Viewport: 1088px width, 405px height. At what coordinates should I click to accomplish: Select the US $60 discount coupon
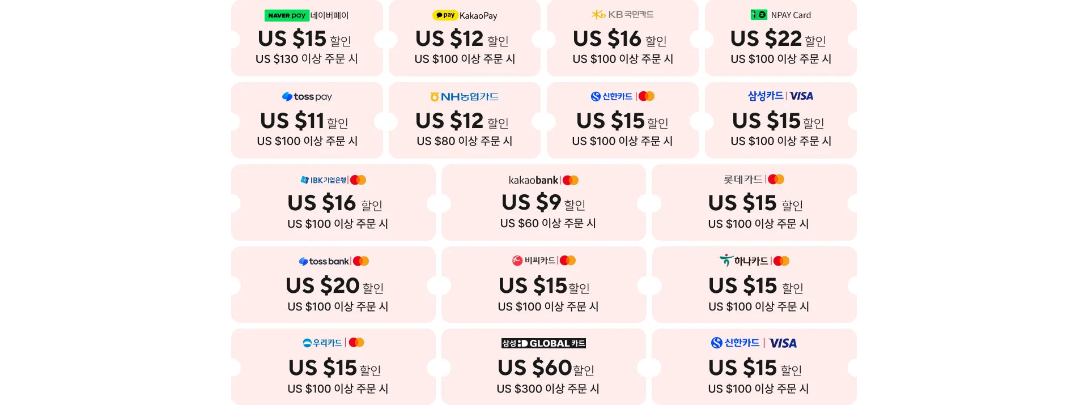543,368
